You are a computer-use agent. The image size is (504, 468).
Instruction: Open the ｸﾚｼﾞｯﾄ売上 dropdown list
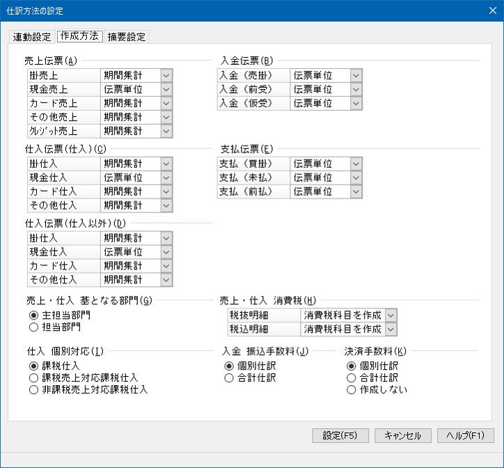[166, 131]
